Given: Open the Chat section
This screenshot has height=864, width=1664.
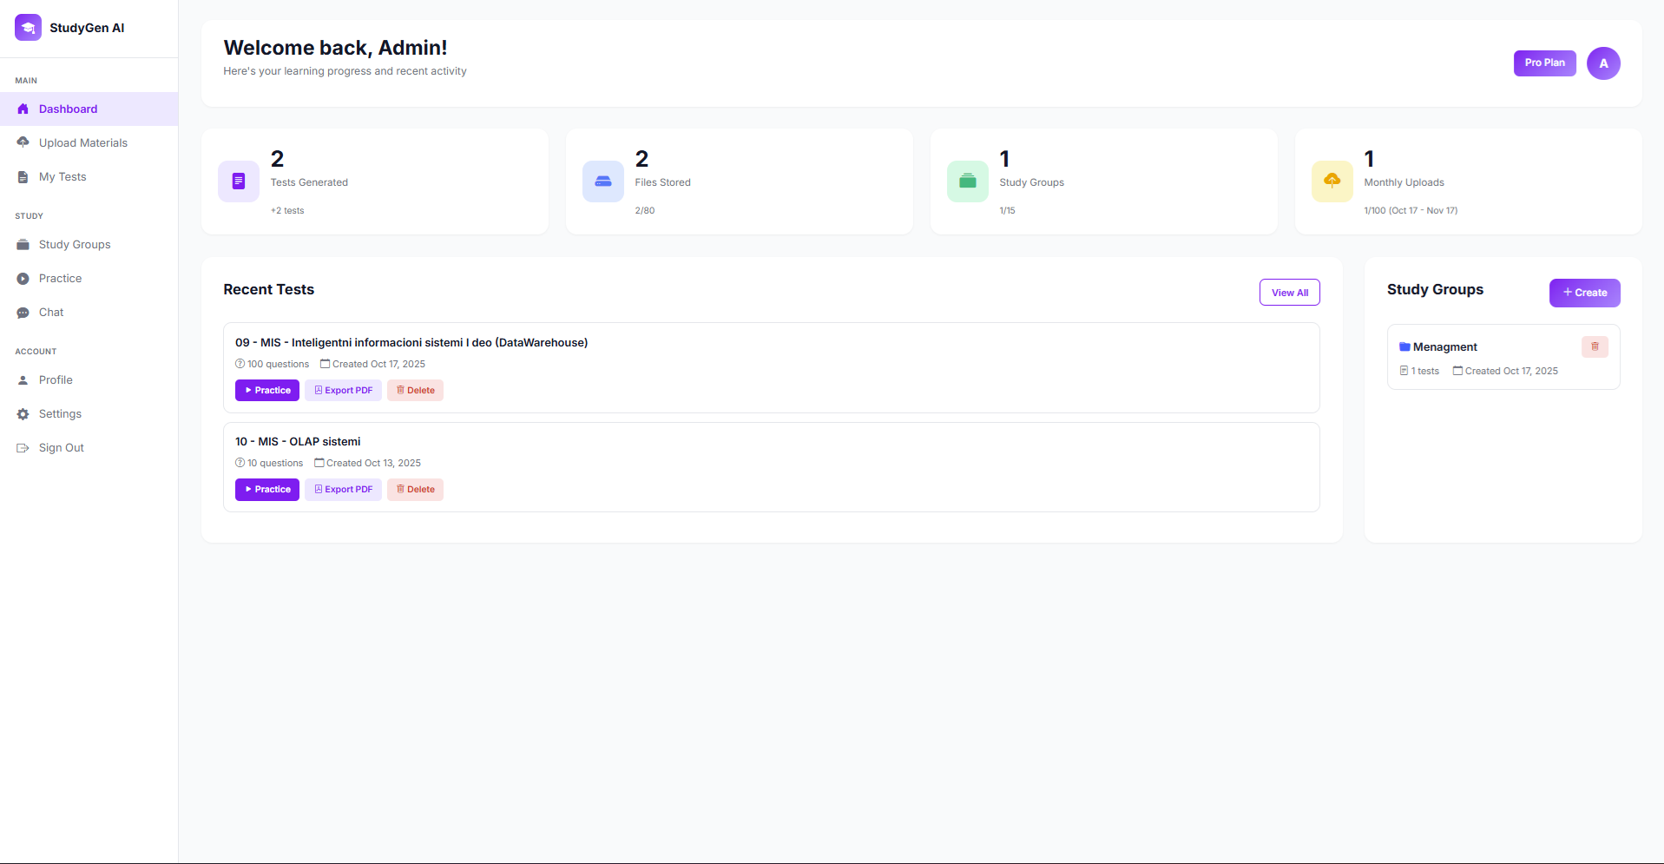Looking at the screenshot, I should (x=51, y=312).
